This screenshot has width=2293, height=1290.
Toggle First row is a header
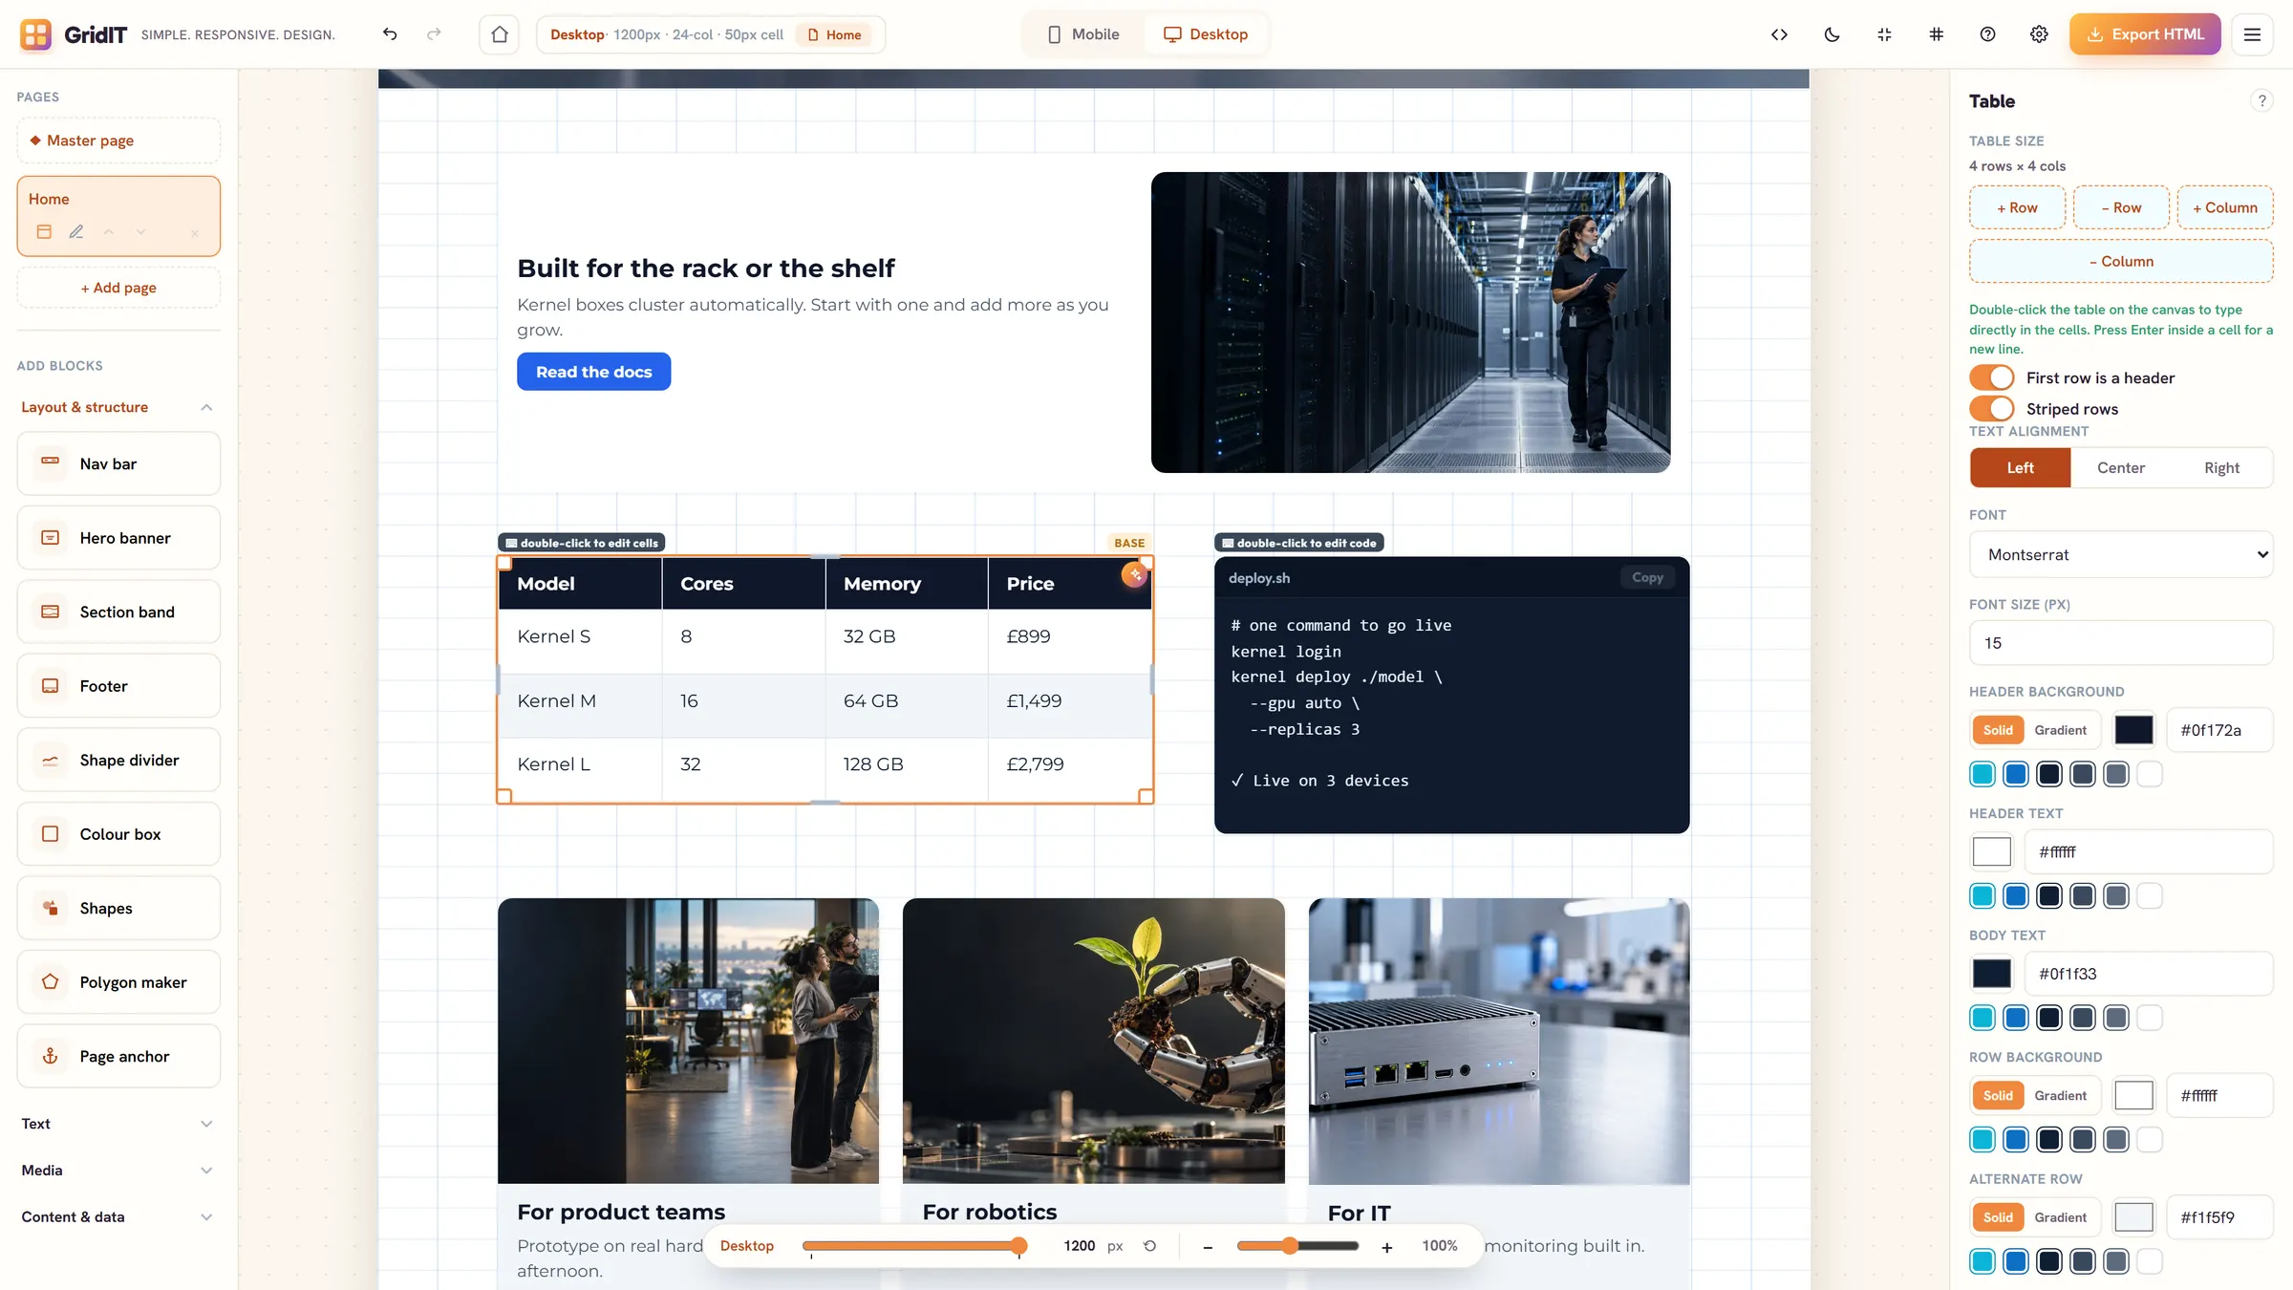(x=1992, y=377)
